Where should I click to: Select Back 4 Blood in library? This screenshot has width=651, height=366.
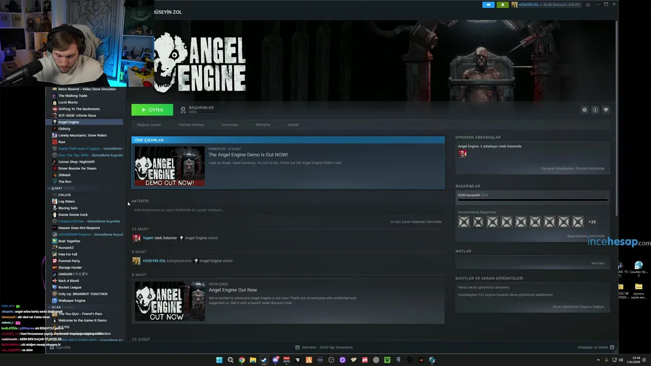[x=68, y=281]
